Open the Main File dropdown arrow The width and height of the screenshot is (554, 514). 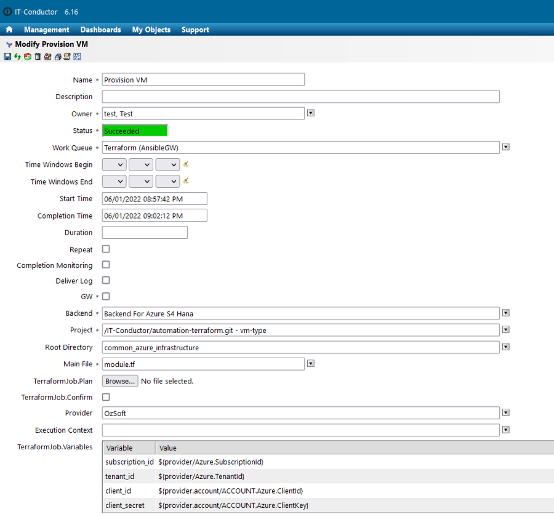311,363
